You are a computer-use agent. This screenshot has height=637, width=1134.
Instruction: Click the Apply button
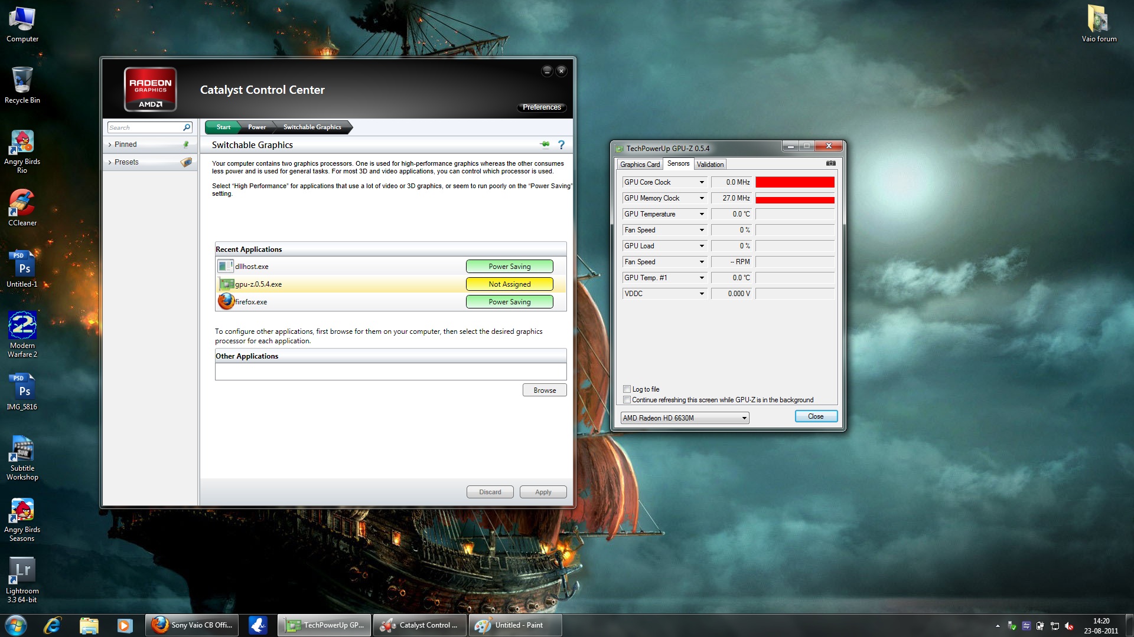click(x=543, y=492)
